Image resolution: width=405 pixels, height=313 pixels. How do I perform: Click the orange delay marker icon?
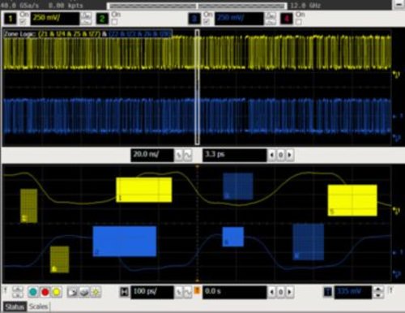pyautogui.click(x=197, y=290)
